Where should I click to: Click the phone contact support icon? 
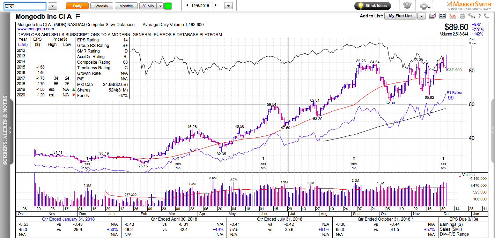(487, 16)
